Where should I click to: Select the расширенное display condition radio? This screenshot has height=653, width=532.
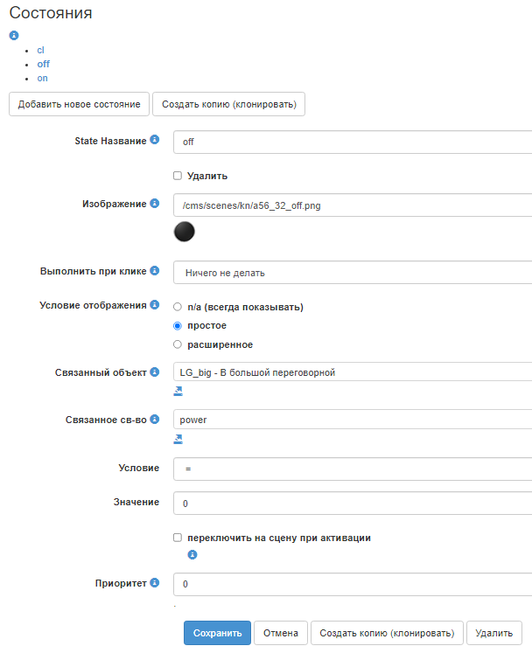[x=178, y=344]
